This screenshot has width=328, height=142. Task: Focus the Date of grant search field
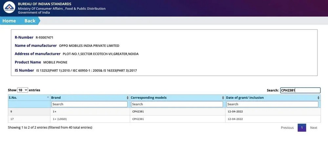[272, 104]
